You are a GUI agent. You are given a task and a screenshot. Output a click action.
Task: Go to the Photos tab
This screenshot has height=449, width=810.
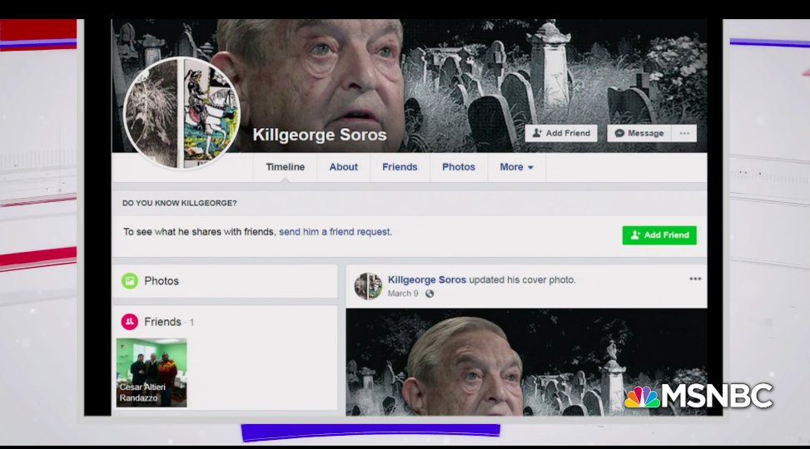click(459, 167)
